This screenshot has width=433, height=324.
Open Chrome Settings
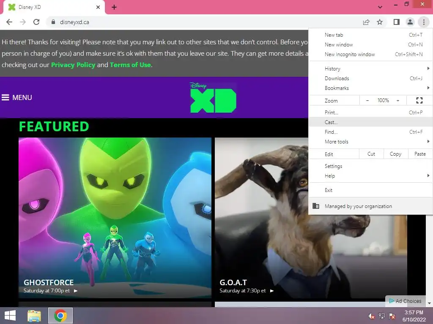tap(370, 166)
